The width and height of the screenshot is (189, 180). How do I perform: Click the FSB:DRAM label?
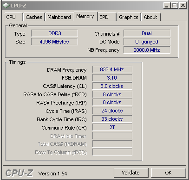point(74,78)
